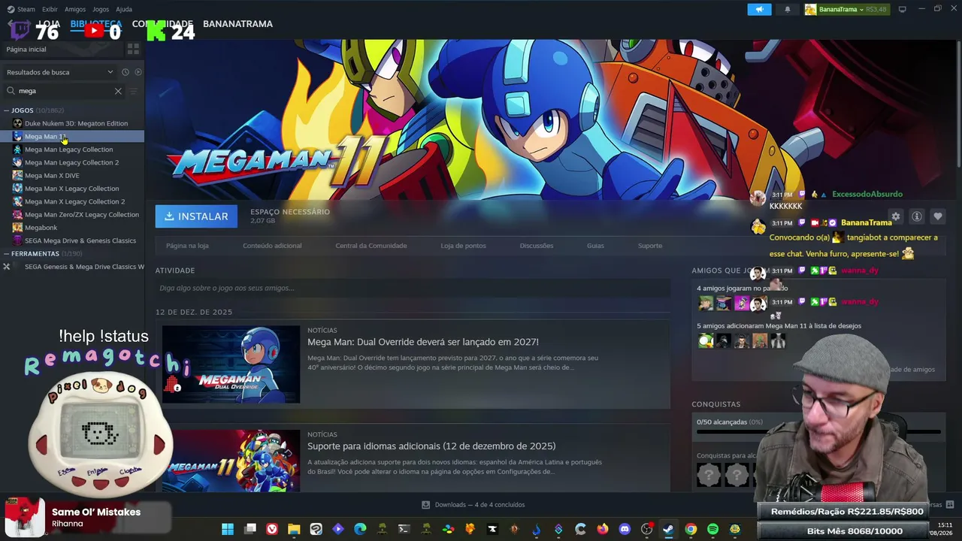
Task: Open the Exibir menu
Action: pyautogui.click(x=50, y=9)
